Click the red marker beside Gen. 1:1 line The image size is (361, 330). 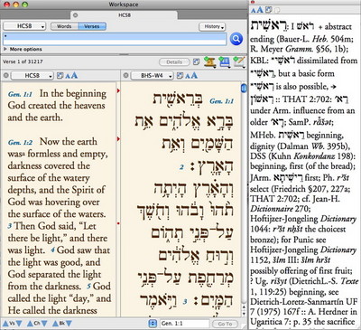(118, 90)
